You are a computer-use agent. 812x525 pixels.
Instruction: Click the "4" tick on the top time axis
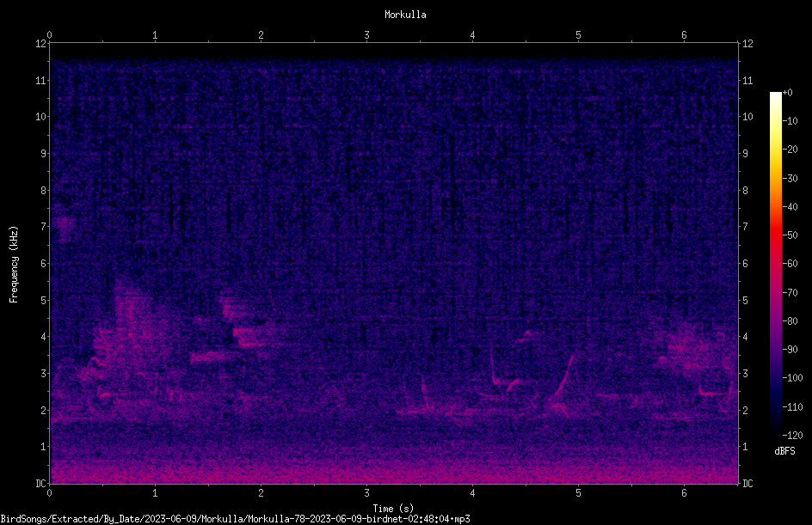472,35
